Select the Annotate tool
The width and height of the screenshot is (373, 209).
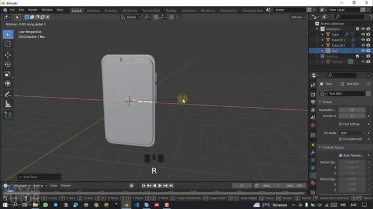pos(8,95)
